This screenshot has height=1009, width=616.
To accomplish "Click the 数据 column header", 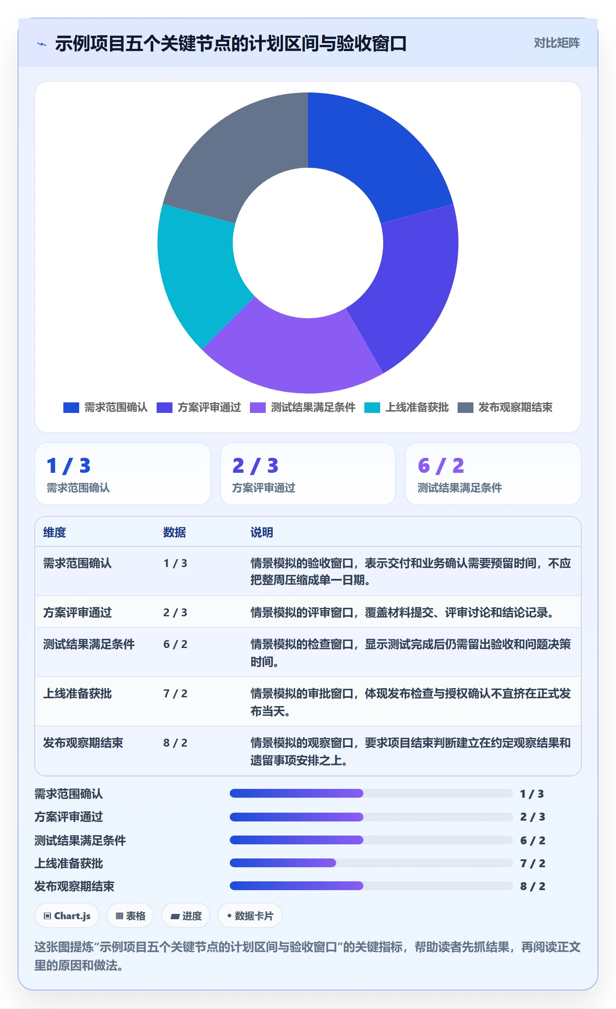I will click(175, 532).
